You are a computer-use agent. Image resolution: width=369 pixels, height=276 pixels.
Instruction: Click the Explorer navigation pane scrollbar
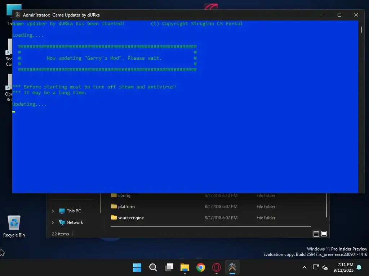click(101, 203)
